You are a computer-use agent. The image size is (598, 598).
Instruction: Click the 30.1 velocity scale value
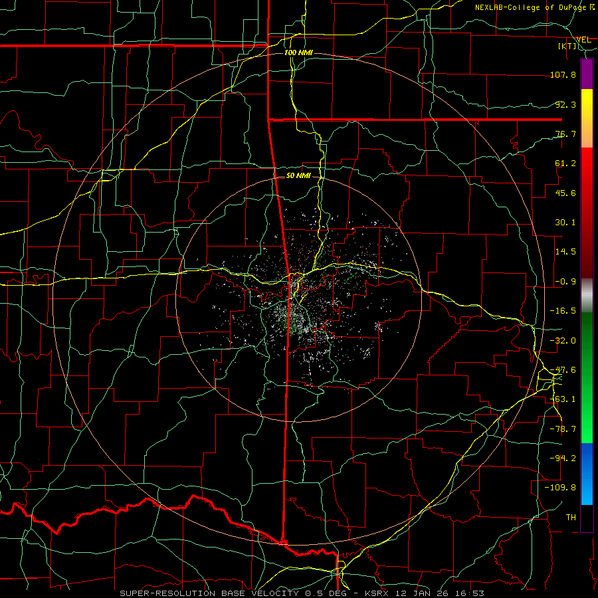[x=565, y=223]
